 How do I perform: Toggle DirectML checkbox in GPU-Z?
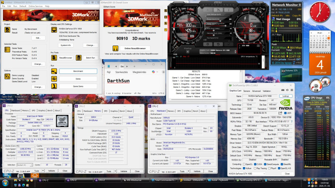(282, 164)
